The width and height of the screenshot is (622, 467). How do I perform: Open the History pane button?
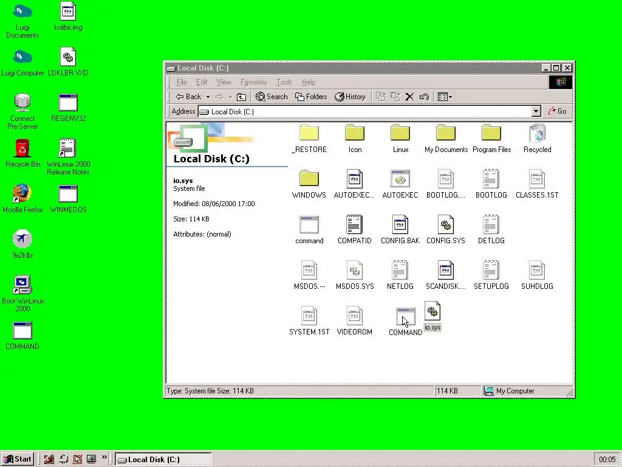click(350, 97)
